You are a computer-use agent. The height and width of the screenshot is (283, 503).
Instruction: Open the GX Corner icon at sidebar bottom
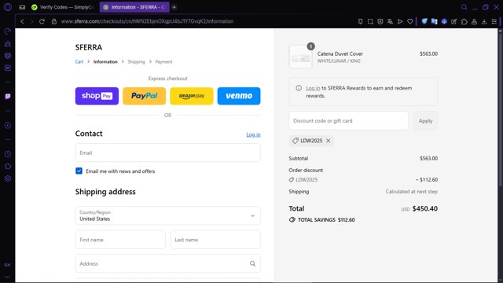pyautogui.click(x=7, y=265)
